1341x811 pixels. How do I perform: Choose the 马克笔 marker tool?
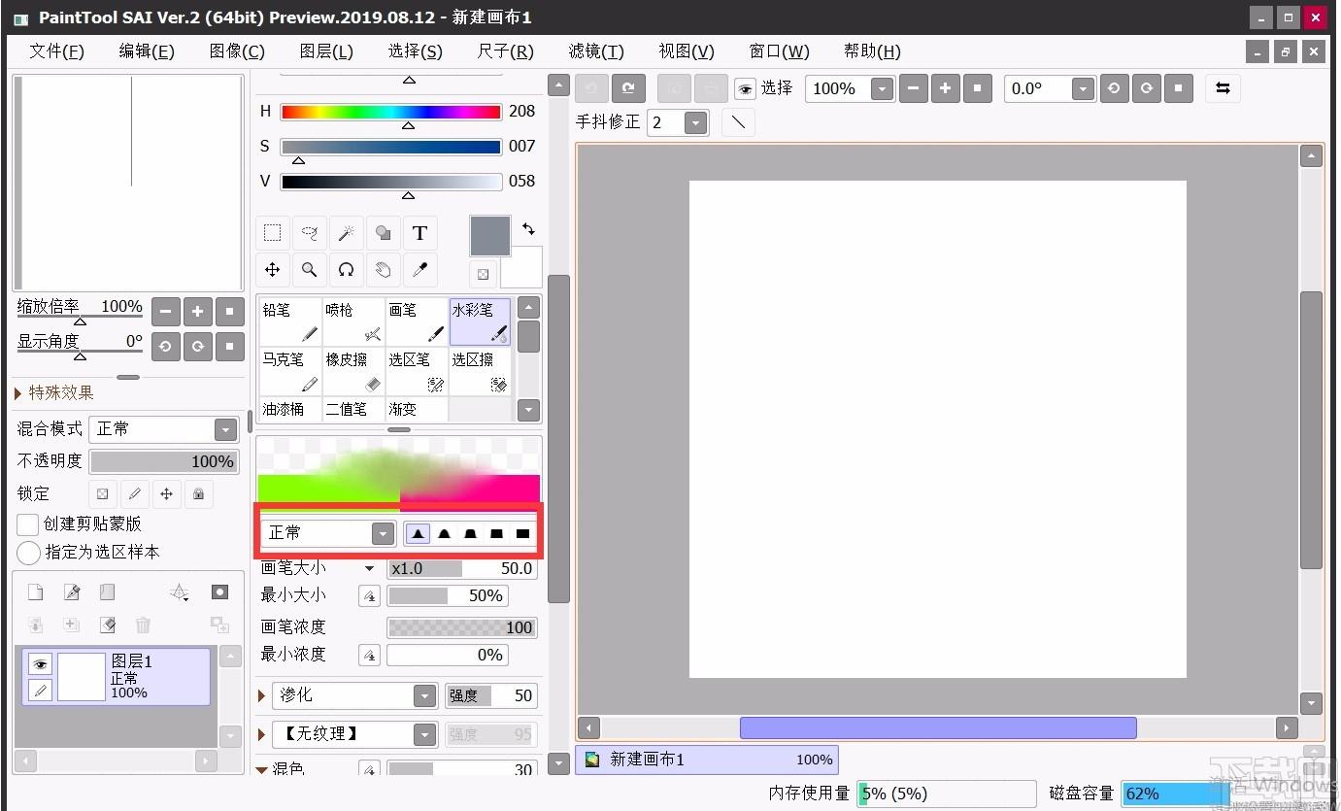[x=290, y=371]
